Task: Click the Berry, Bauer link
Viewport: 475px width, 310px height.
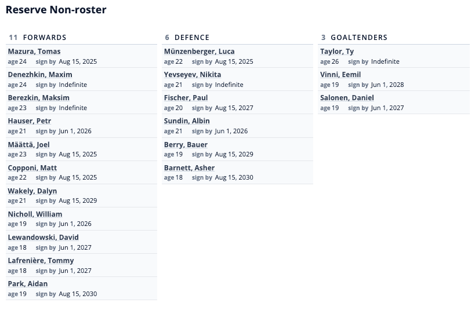Action: tap(186, 145)
